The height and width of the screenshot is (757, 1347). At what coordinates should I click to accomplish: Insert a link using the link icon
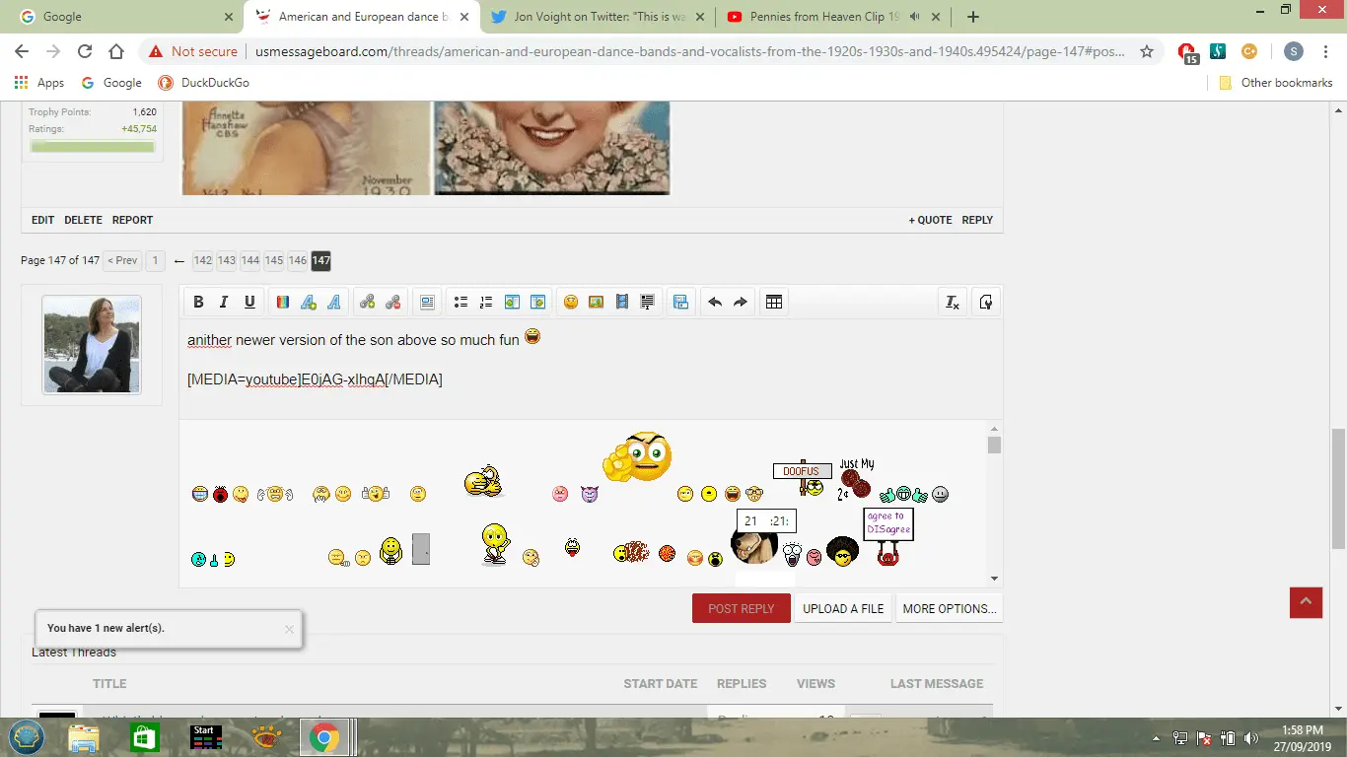click(367, 303)
